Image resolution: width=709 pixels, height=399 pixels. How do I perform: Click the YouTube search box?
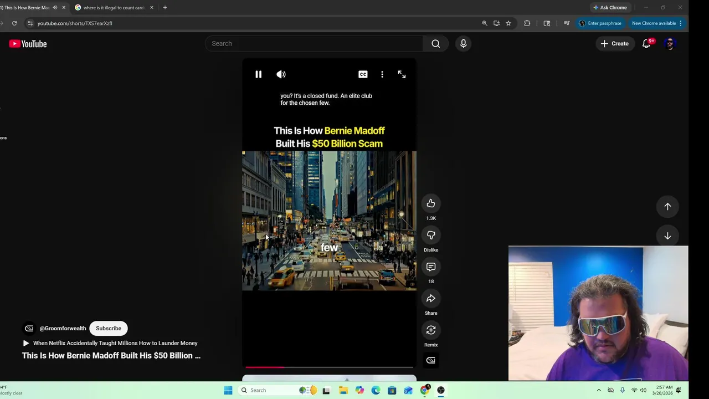pos(314,44)
